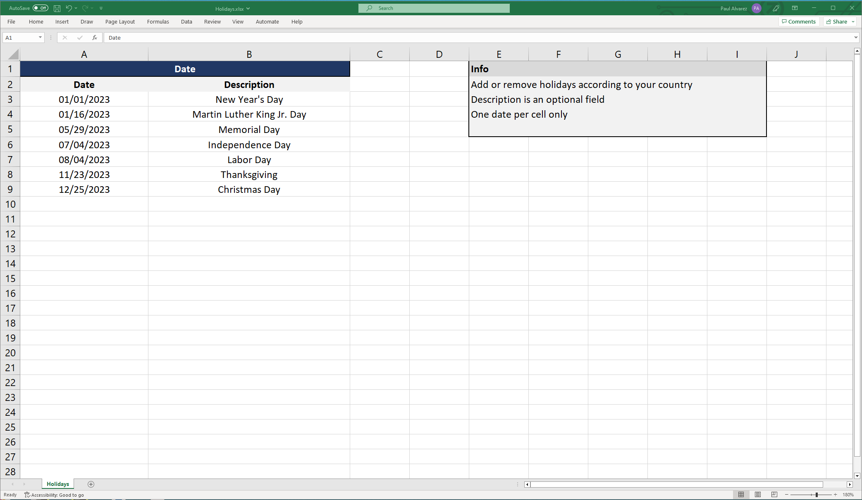Screen dimensions: 862x500
Task: Click the Undo arrow icon
Action: point(69,8)
